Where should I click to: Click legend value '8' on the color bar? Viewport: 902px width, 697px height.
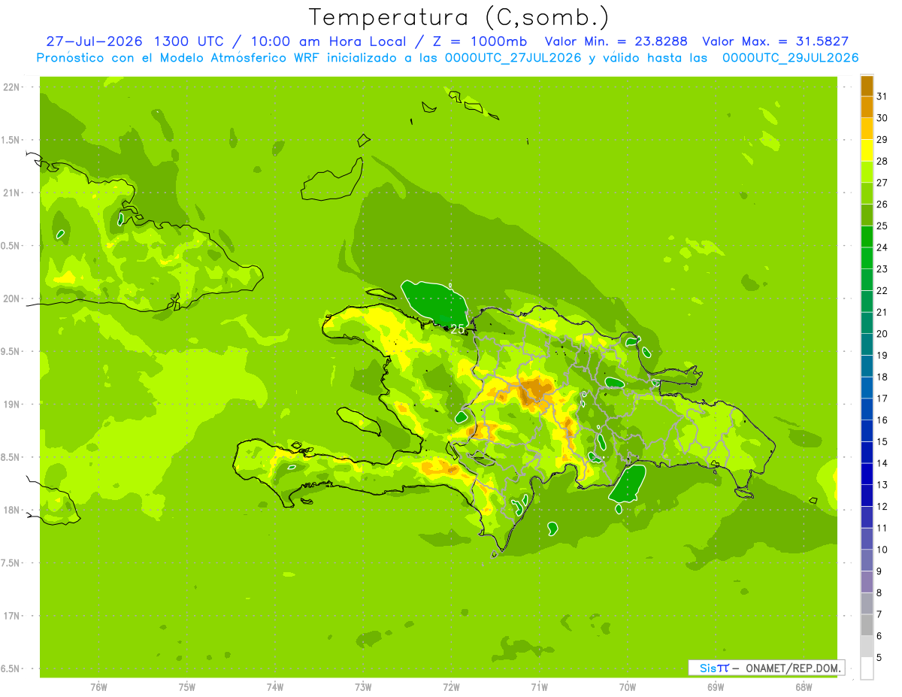[x=879, y=594]
